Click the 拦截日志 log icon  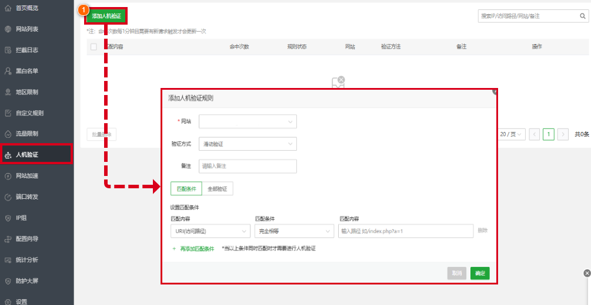8,50
